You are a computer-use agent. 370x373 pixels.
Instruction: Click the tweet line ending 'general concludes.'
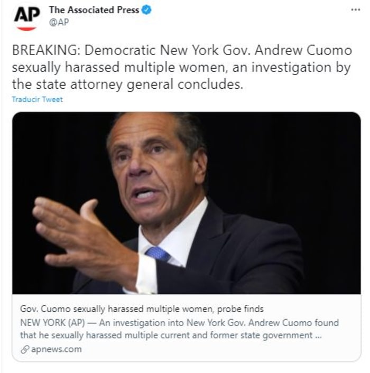[x=127, y=85]
